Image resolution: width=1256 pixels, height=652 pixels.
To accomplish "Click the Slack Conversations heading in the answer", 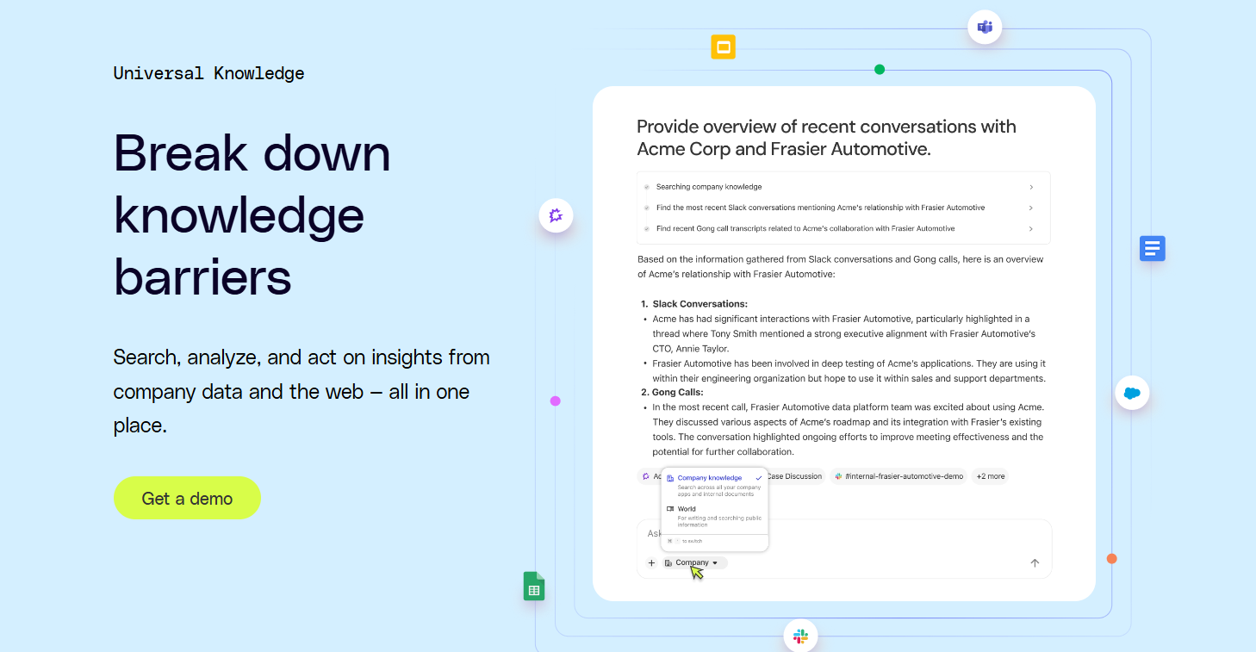I will [x=700, y=304].
